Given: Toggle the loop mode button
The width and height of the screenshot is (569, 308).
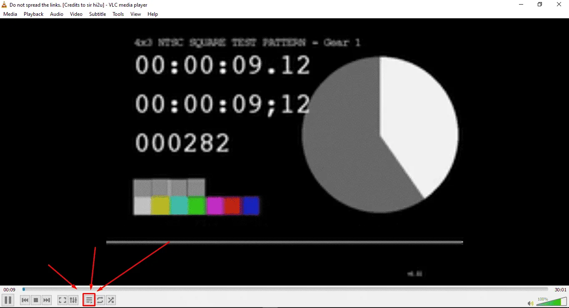Looking at the screenshot, I should coord(100,300).
